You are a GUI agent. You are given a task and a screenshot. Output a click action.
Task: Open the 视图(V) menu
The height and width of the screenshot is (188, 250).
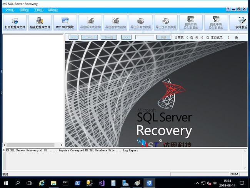click(24, 10)
